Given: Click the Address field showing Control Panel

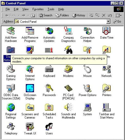Looking at the screenshot, I should pos(62,21).
